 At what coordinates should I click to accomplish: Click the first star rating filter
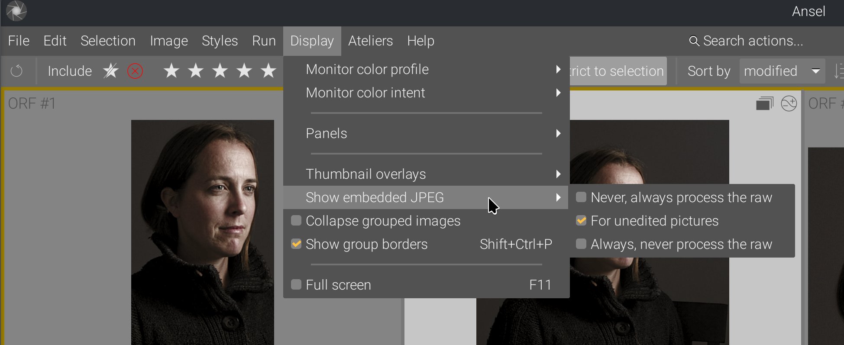point(171,71)
